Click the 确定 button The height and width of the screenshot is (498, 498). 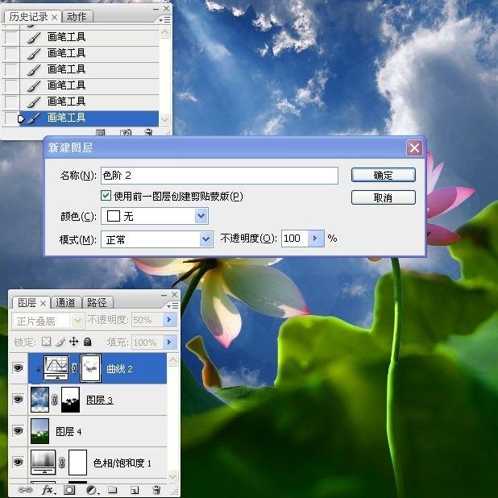point(384,175)
